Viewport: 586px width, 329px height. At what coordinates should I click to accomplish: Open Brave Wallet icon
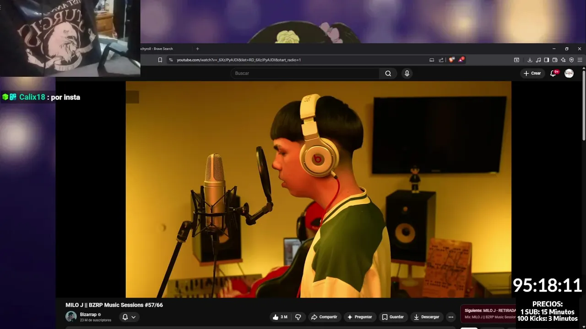555,60
